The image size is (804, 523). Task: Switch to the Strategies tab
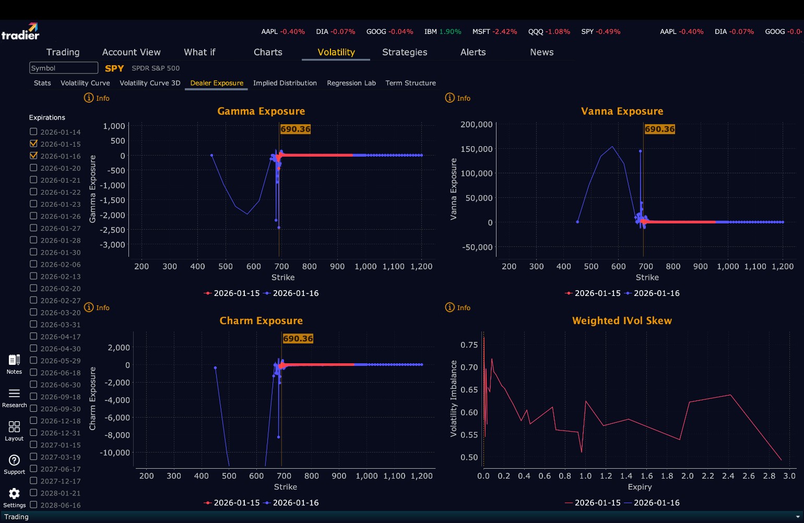tap(405, 52)
